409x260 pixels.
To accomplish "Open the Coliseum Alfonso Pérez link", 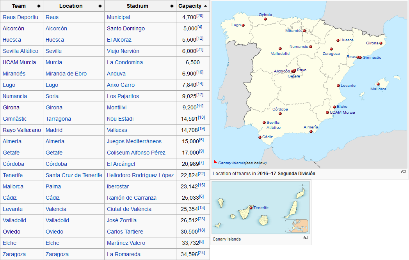I will pos(136,153).
